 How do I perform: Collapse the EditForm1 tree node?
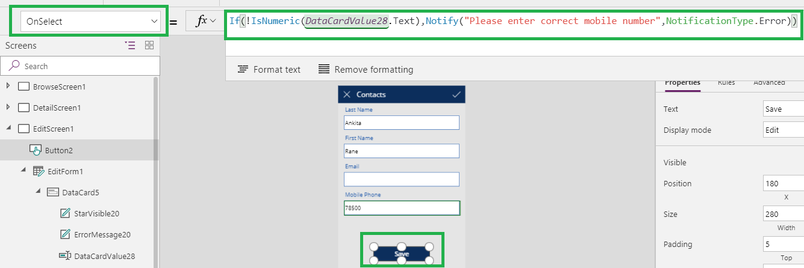(x=23, y=171)
